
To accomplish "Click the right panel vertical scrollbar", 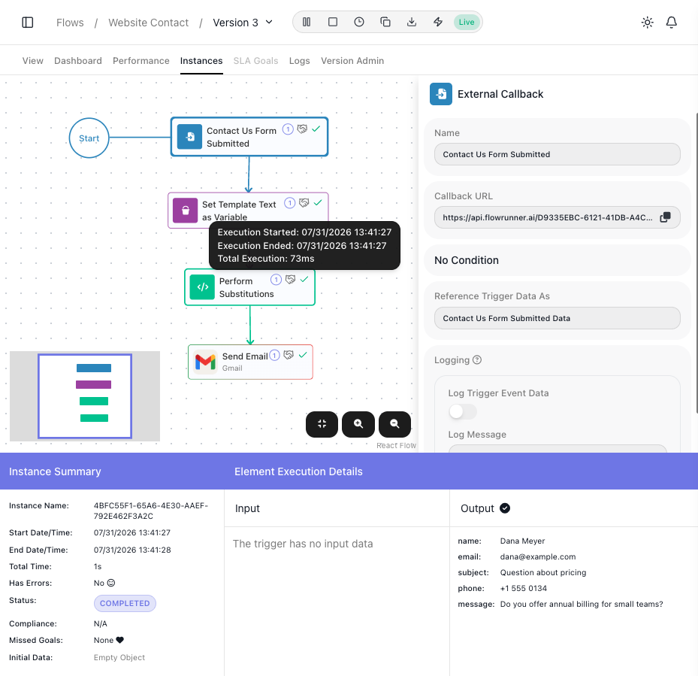I will (x=696, y=263).
